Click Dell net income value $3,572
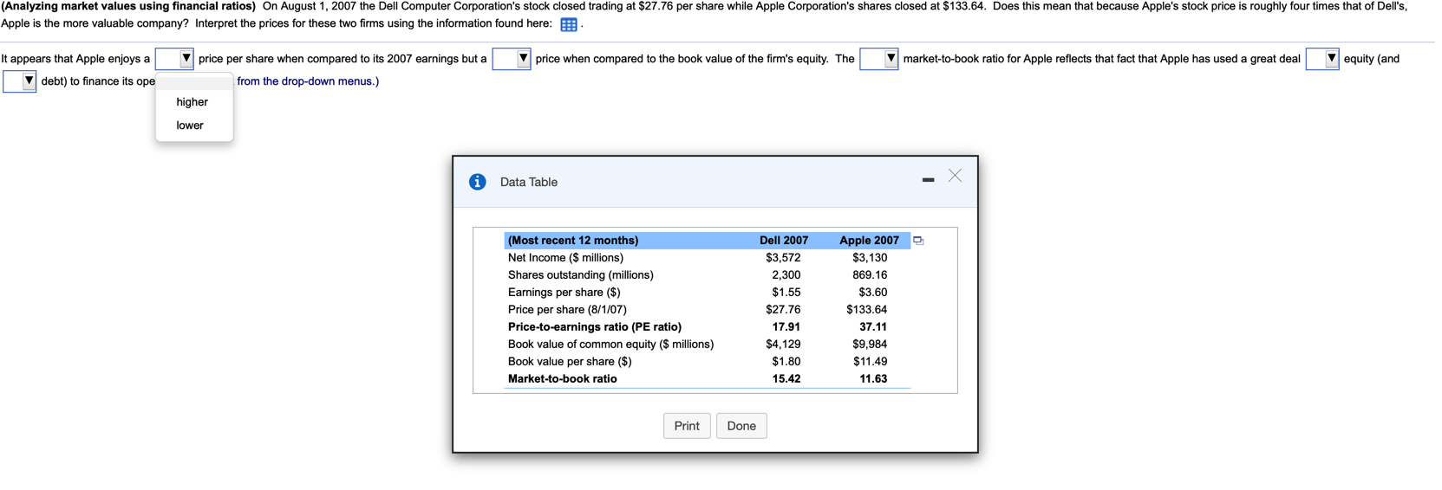 [x=783, y=258]
